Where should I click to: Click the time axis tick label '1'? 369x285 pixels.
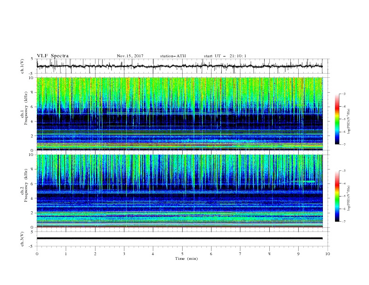pos(66,254)
